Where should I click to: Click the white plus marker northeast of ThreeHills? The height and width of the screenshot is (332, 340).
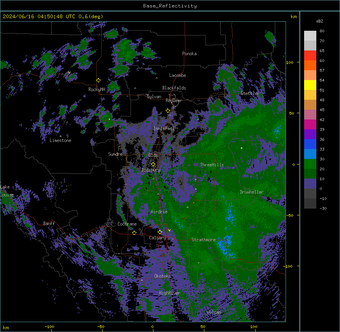[x=241, y=148]
